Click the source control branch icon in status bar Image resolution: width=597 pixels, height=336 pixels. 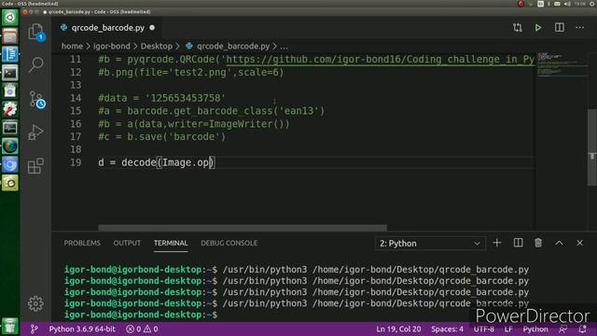[x=34, y=329]
